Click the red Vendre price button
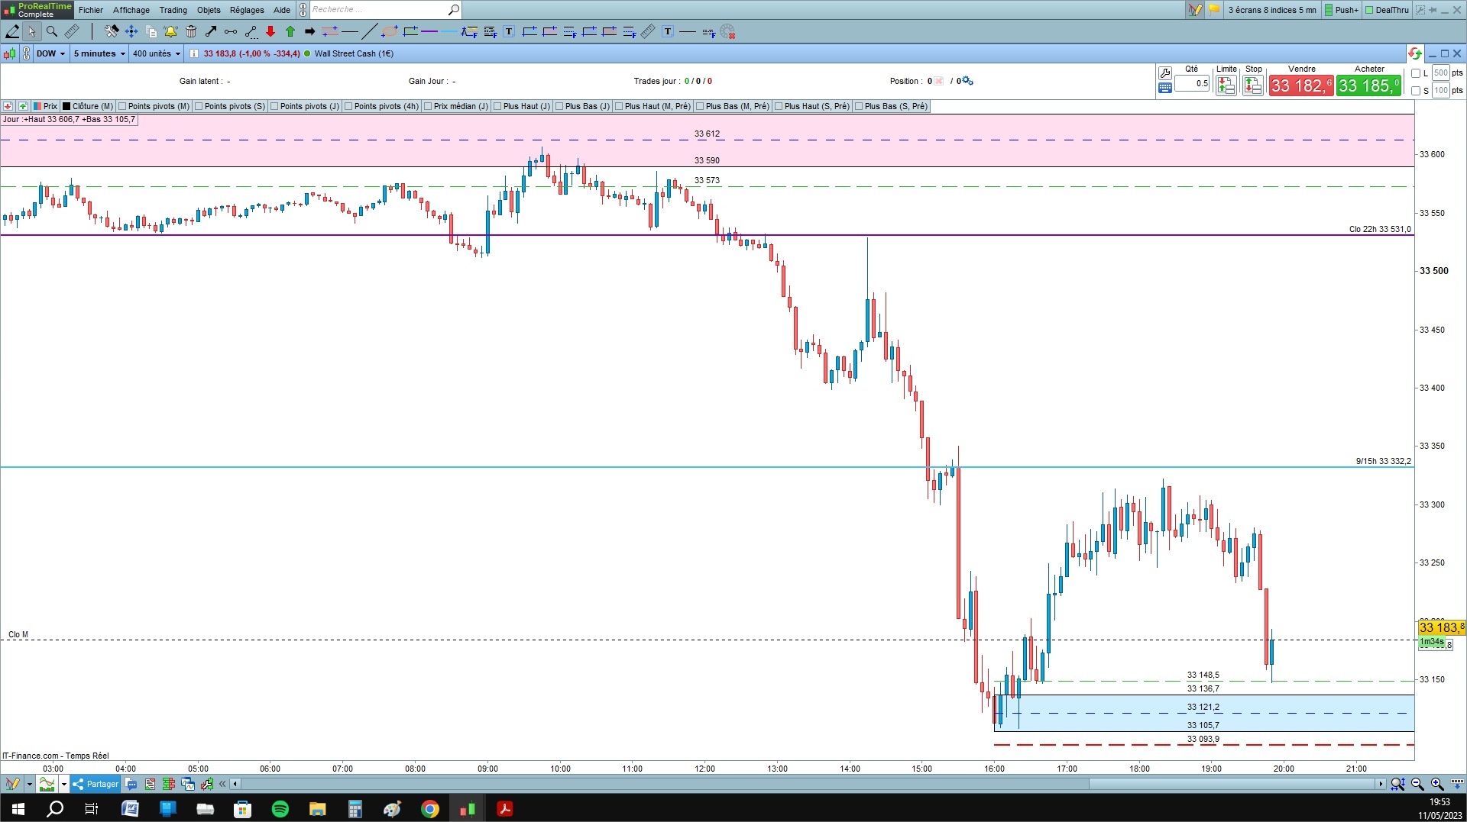 tap(1301, 85)
